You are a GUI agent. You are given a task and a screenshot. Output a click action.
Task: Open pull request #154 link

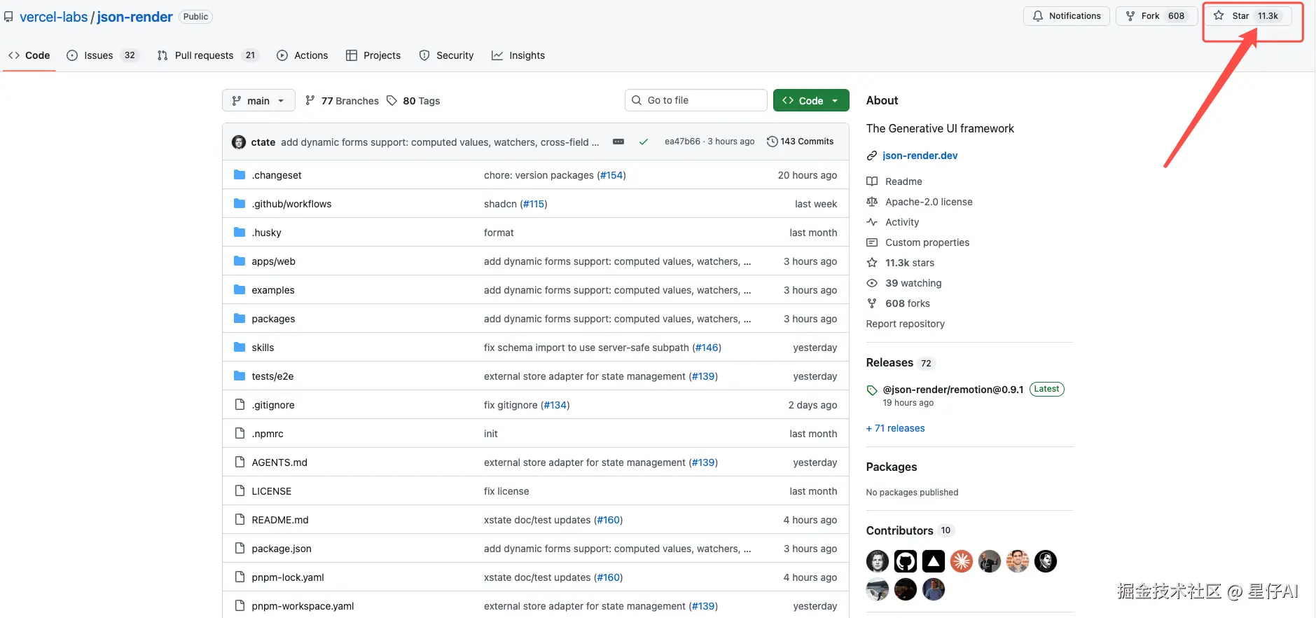(611, 175)
